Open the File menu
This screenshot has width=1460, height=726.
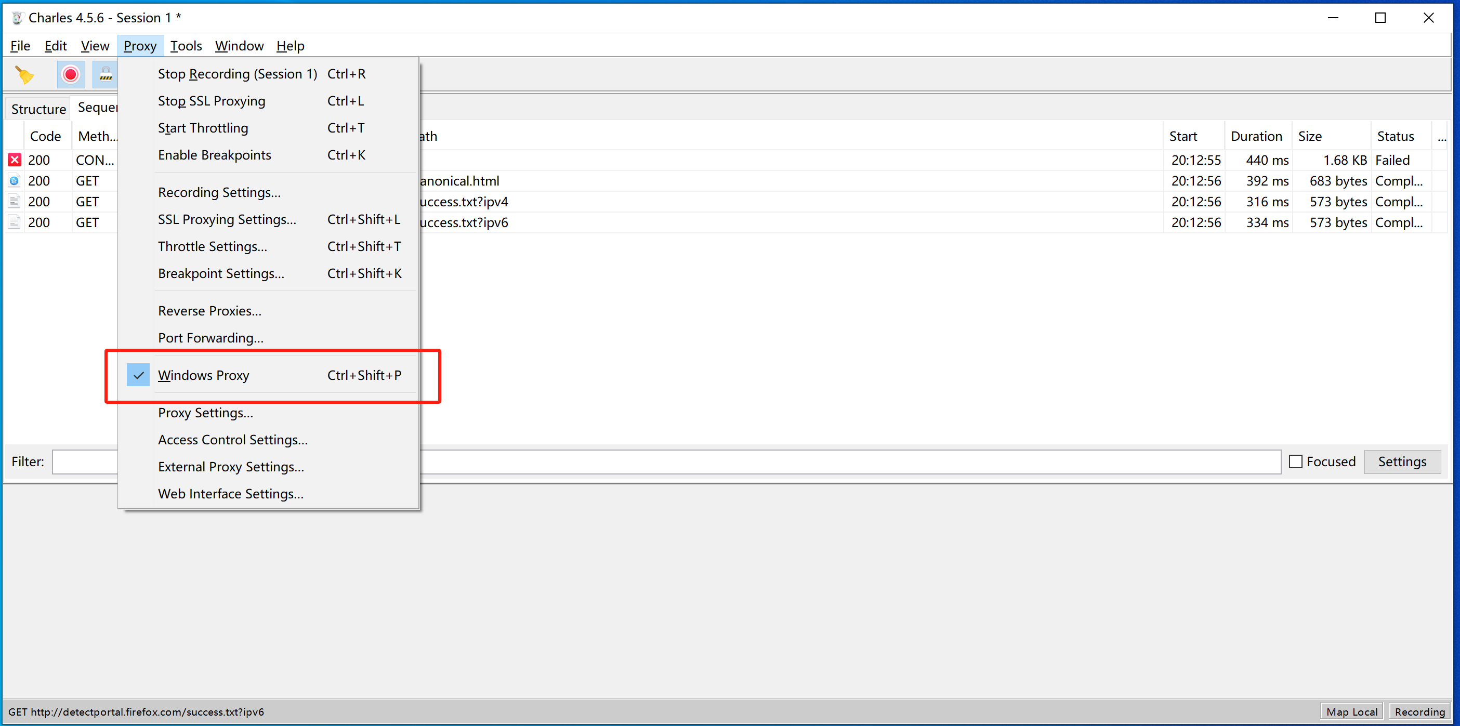[x=20, y=46]
